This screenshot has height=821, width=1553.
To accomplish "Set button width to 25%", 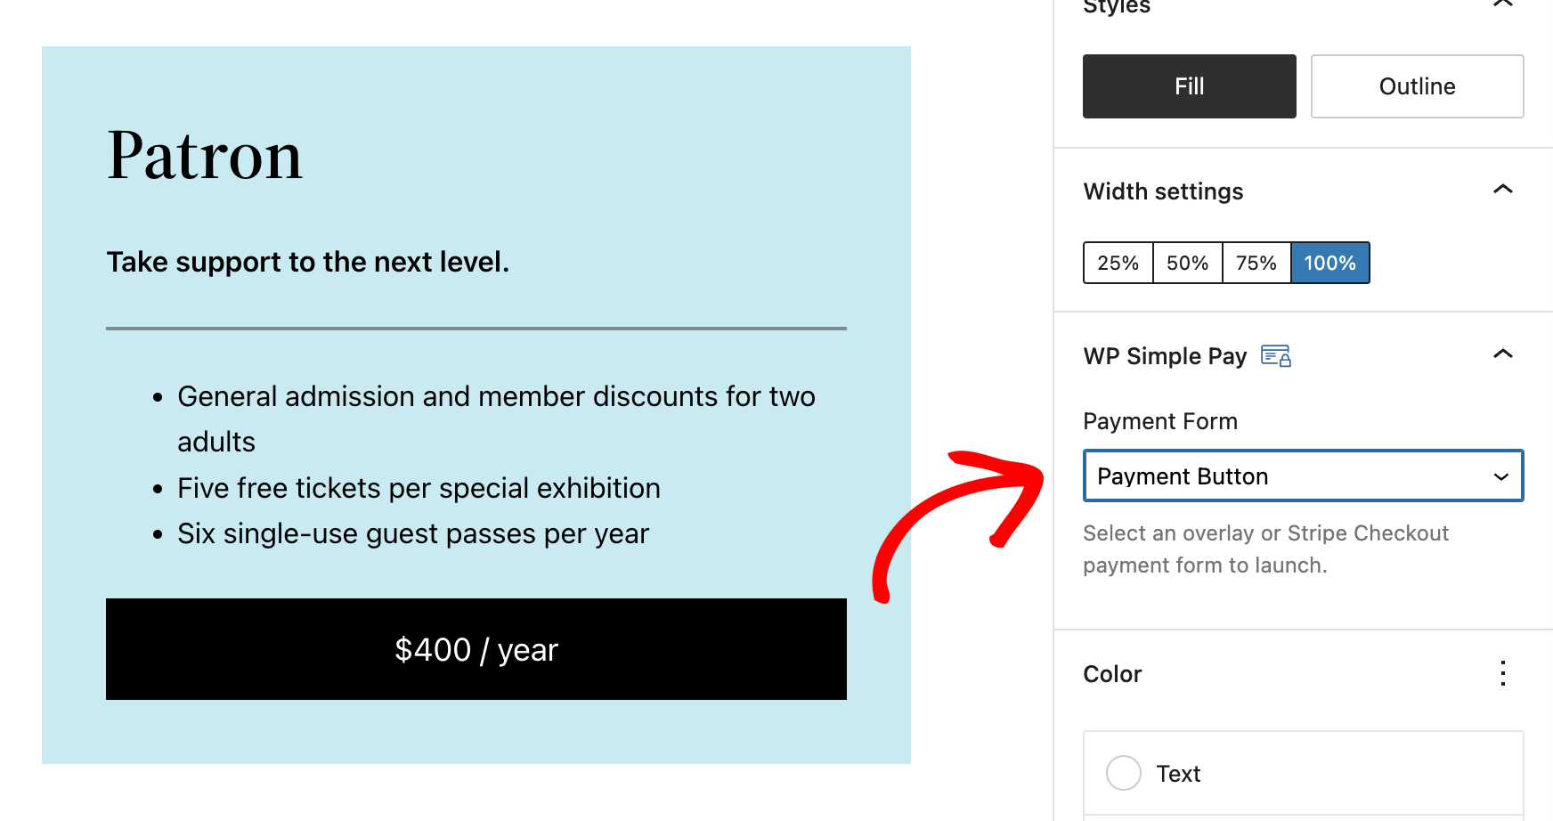I will coord(1118,264).
